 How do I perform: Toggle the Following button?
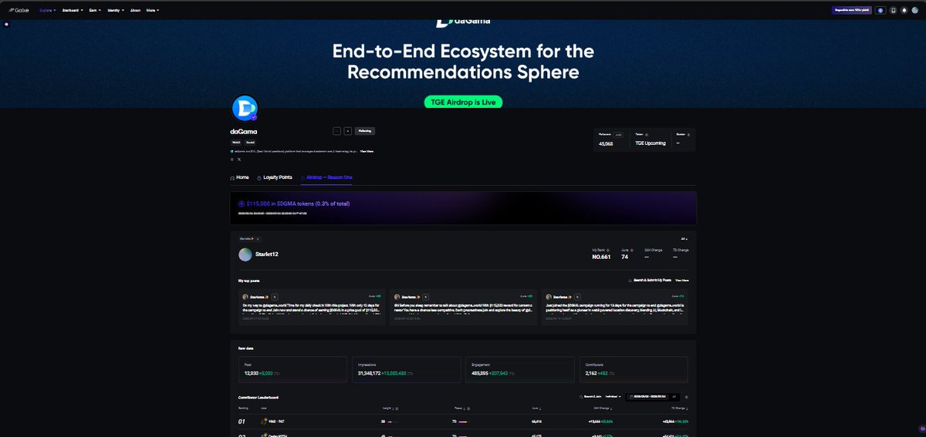click(x=365, y=131)
